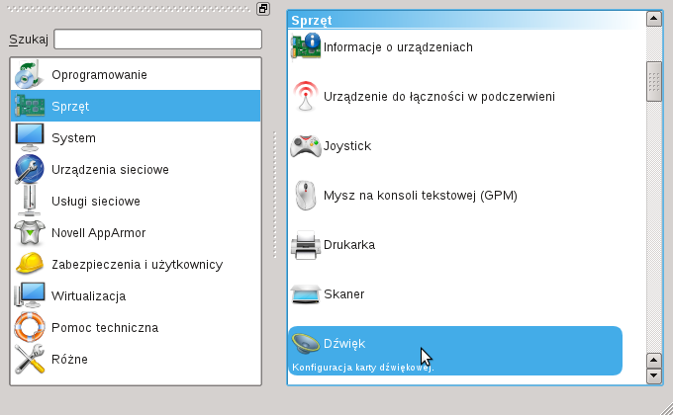The height and width of the screenshot is (415, 673).
Task: Click the bottom scroll down arrow in module list
Action: click(653, 376)
